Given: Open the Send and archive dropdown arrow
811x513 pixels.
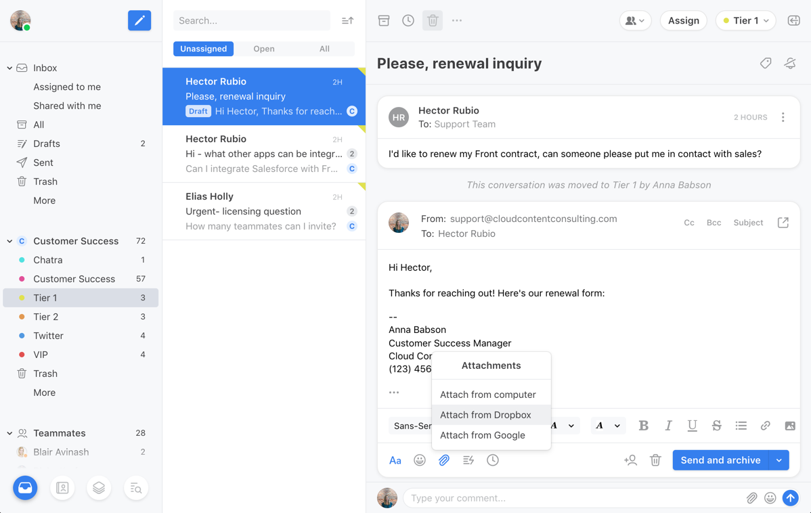Looking at the screenshot, I should [x=779, y=460].
